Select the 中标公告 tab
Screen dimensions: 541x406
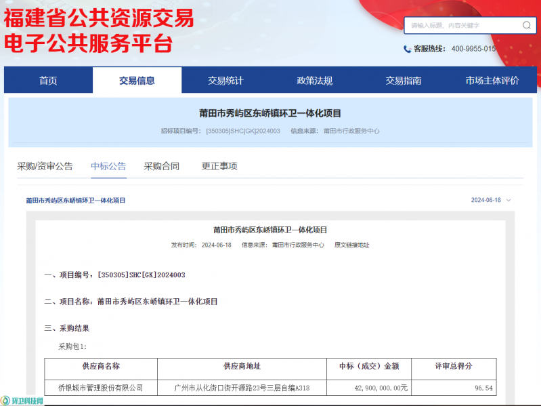click(108, 166)
